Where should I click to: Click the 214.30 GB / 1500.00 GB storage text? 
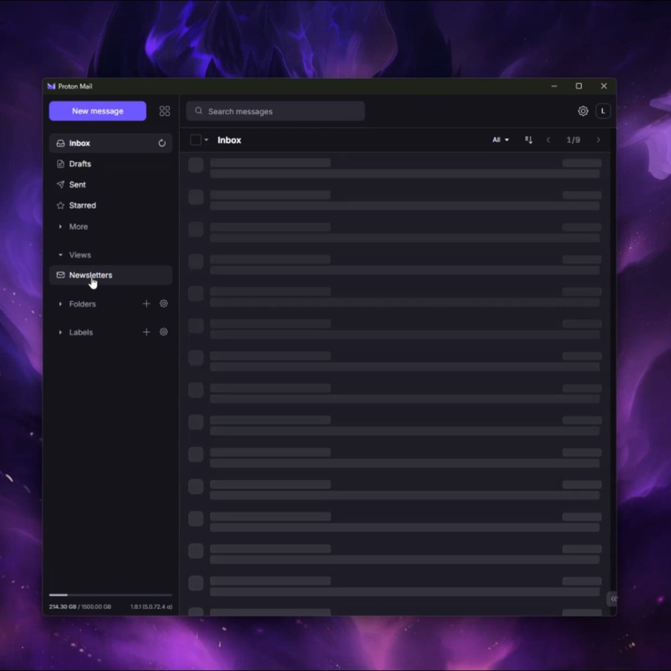(x=80, y=607)
